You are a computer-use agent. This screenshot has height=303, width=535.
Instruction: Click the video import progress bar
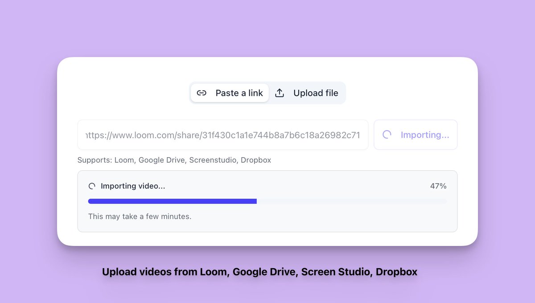click(267, 201)
